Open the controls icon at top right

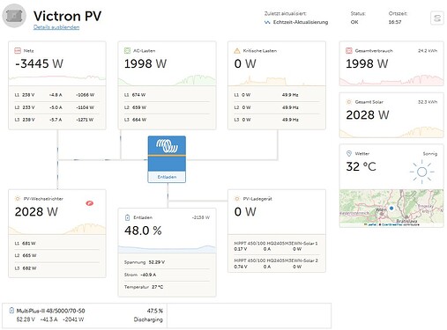437,18
